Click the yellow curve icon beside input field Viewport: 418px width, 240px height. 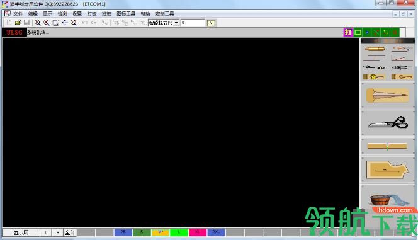[x=211, y=23]
